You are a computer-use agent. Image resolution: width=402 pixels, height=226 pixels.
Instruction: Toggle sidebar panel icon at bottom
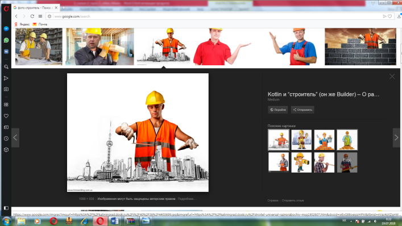pyautogui.click(x=6, y=208)
